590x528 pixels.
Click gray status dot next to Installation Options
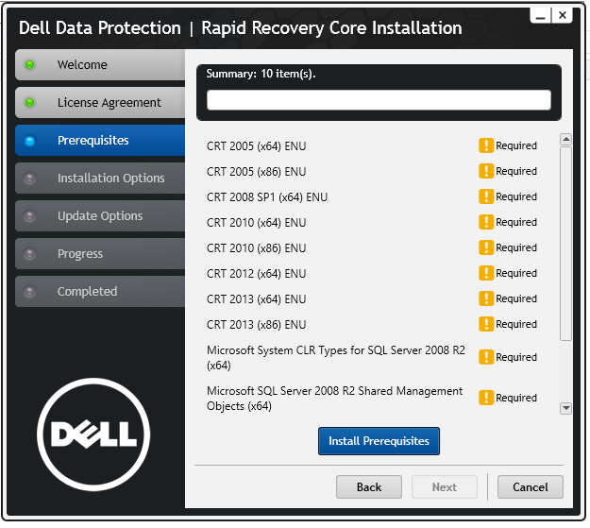coord(29,179)
